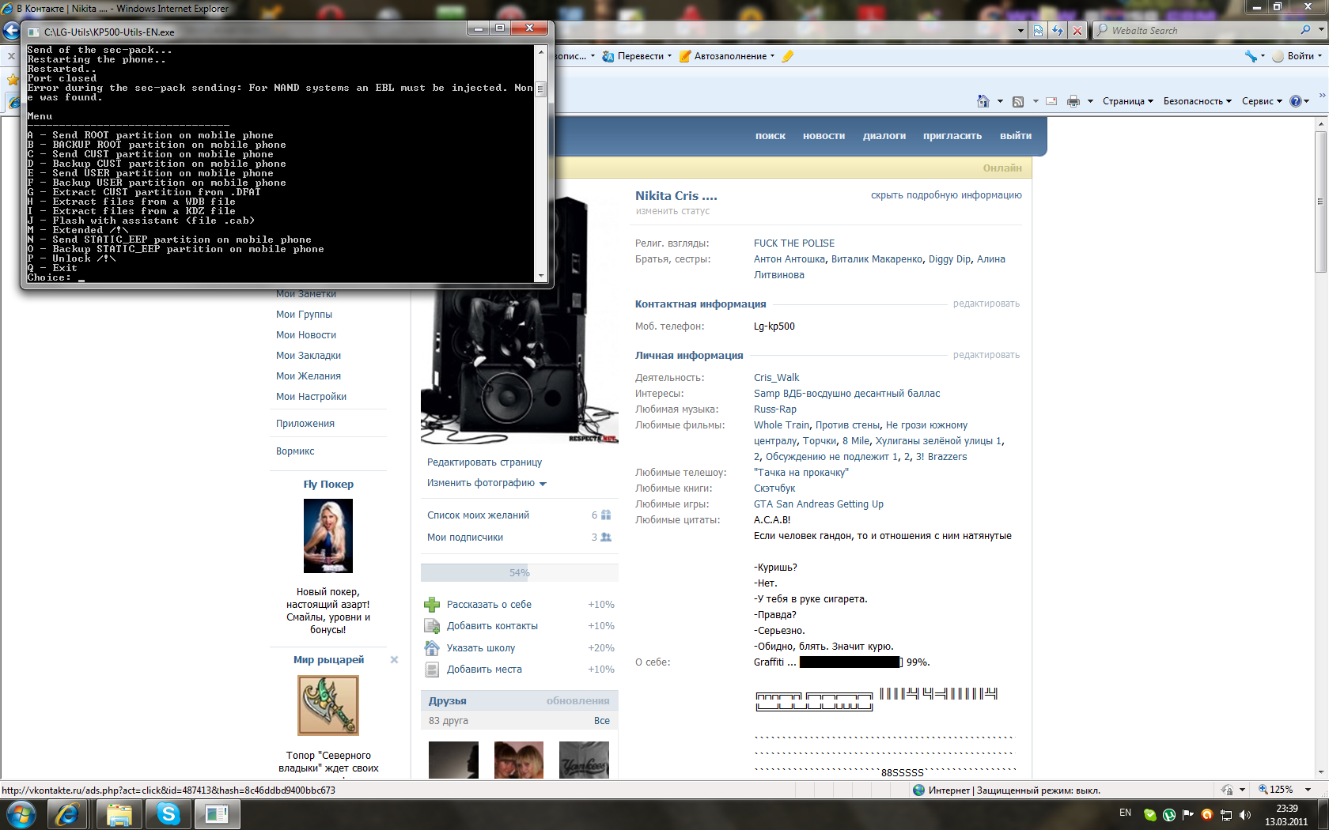The width and height of the screenshot is (1329, 830).
Task: Click the IE page vertical scrollbar
Action: [1321, 202]
